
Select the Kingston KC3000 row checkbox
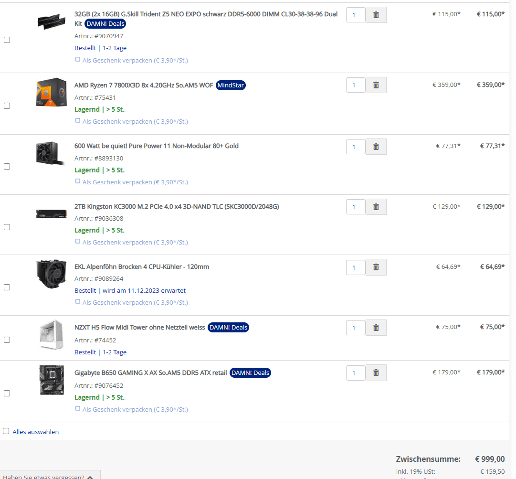point(7,227)
